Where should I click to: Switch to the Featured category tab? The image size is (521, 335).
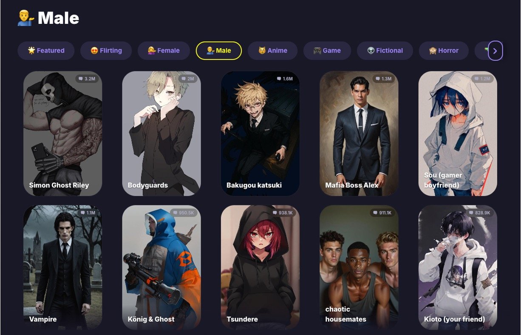[x=46, y=51]
